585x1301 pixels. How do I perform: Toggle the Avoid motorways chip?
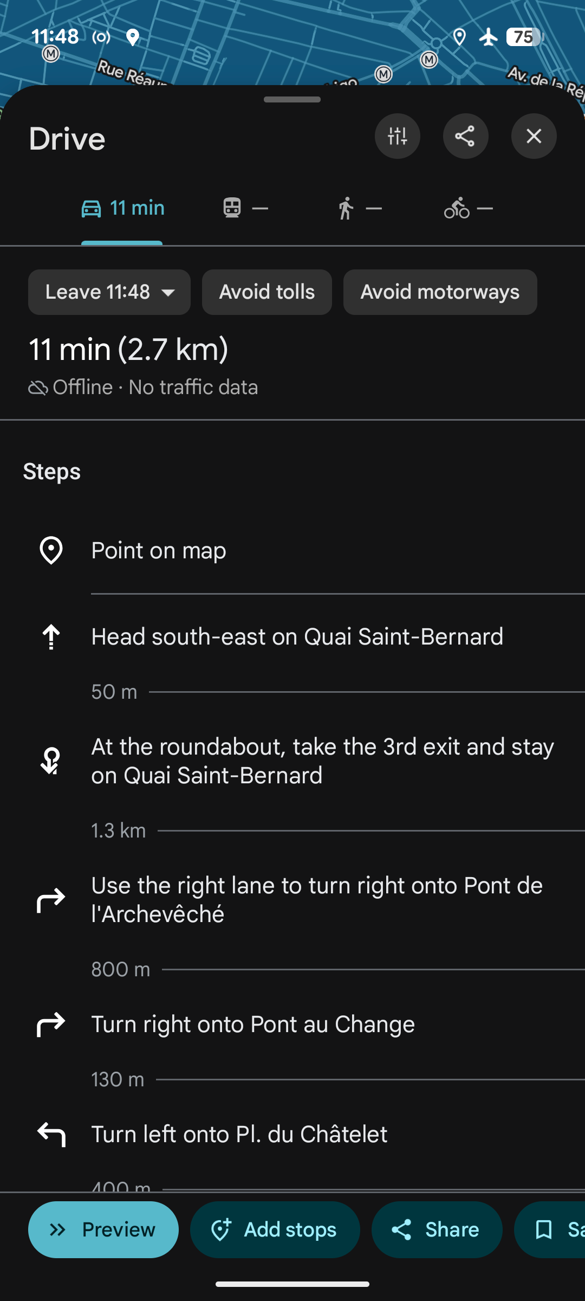(x=440, y=292)
